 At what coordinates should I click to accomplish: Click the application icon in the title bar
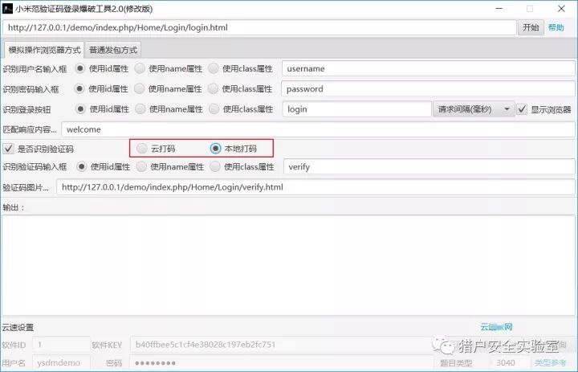[x=7, y=9]
